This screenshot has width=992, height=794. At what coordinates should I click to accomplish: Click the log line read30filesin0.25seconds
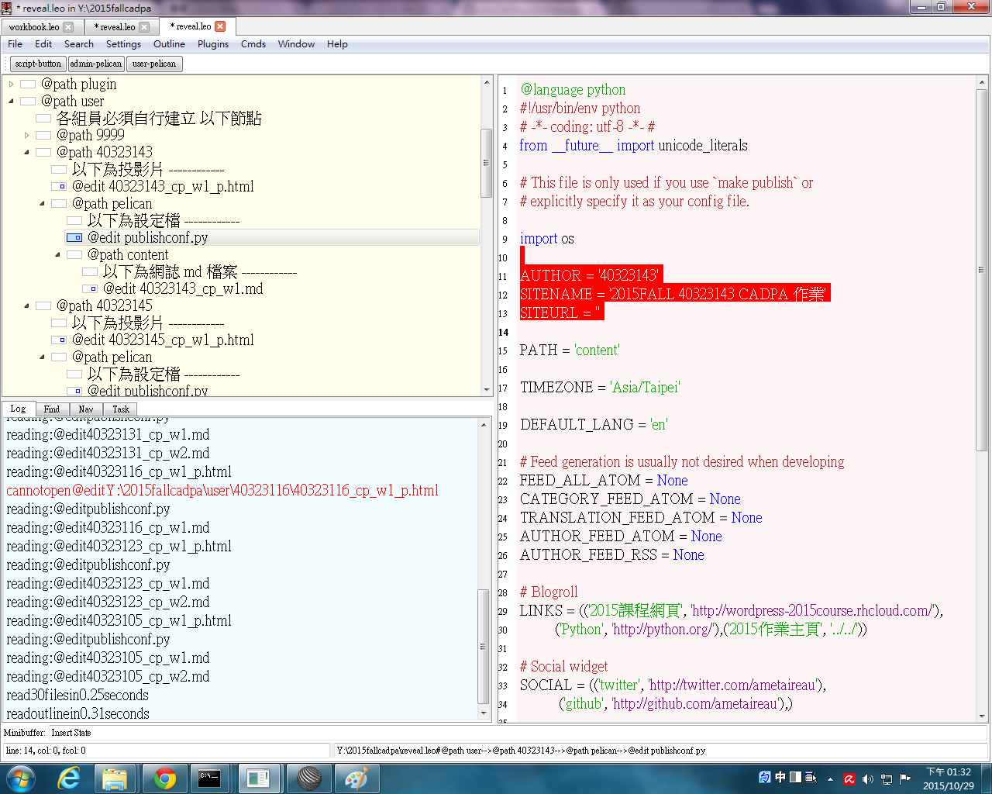(77, 695)
